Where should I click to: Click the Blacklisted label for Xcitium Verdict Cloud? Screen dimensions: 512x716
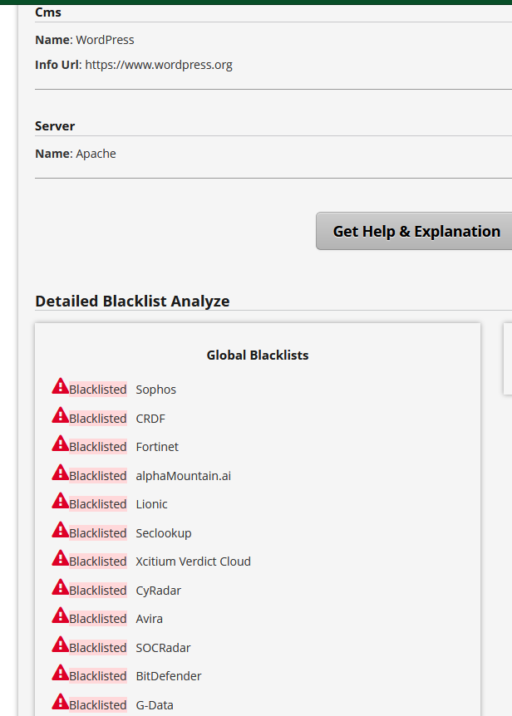[x=98, y=562]
